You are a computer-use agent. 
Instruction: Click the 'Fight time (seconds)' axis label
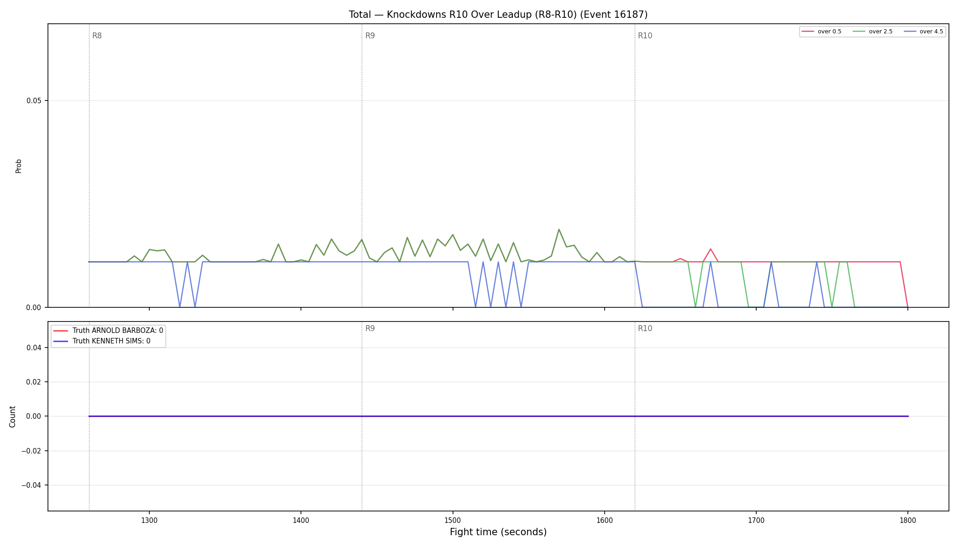click(x=498, y=532)
